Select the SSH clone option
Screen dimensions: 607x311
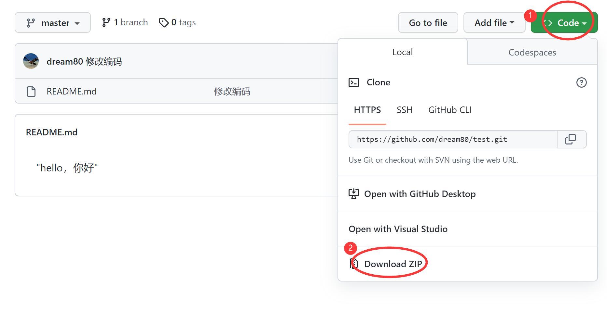[x=405, y=110]
